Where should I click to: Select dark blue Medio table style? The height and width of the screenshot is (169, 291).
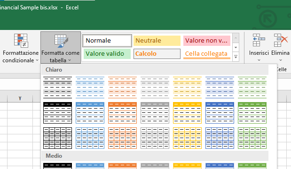[x=220, y=166]
